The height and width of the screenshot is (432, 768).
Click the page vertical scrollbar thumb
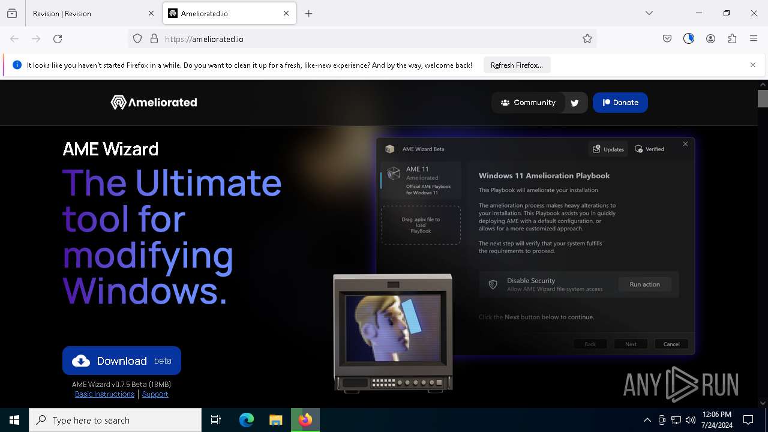[x=763, y=98]
